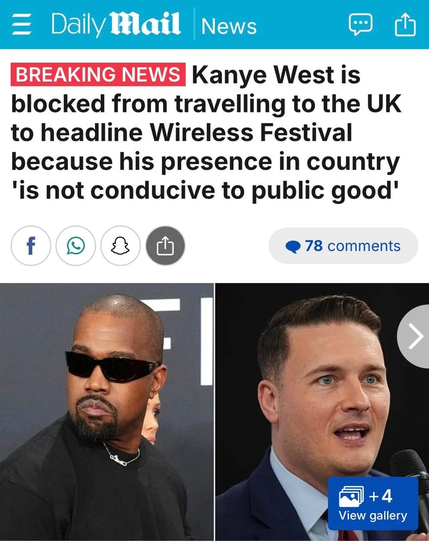Share the article on Snapchat
This screenshot has height=553, width=429.
tap(121, 246)
